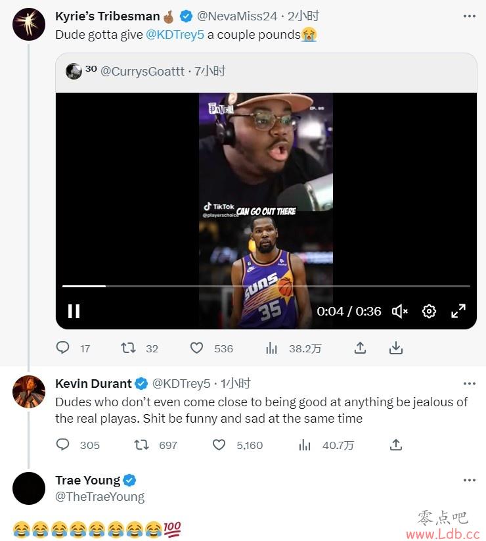Image resolution: width=486 pixels, height=541 pixels.
Task: Like the tweet with 536 likes
Action: click(196, 348)
